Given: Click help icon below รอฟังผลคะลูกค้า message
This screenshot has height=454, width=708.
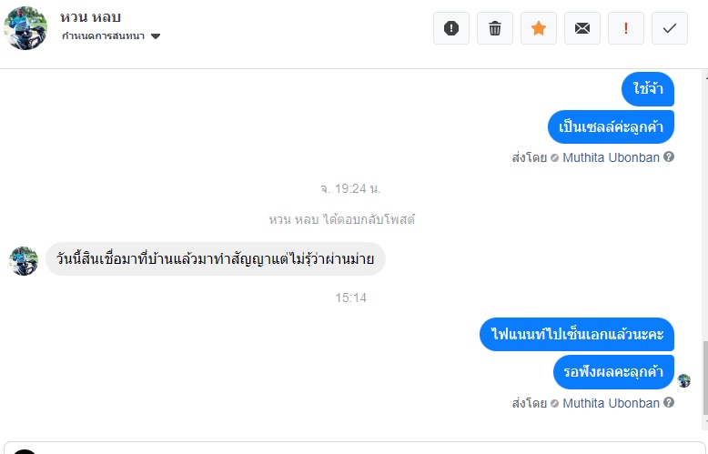Looking at the screenshot, I should [x=669, y=403].
